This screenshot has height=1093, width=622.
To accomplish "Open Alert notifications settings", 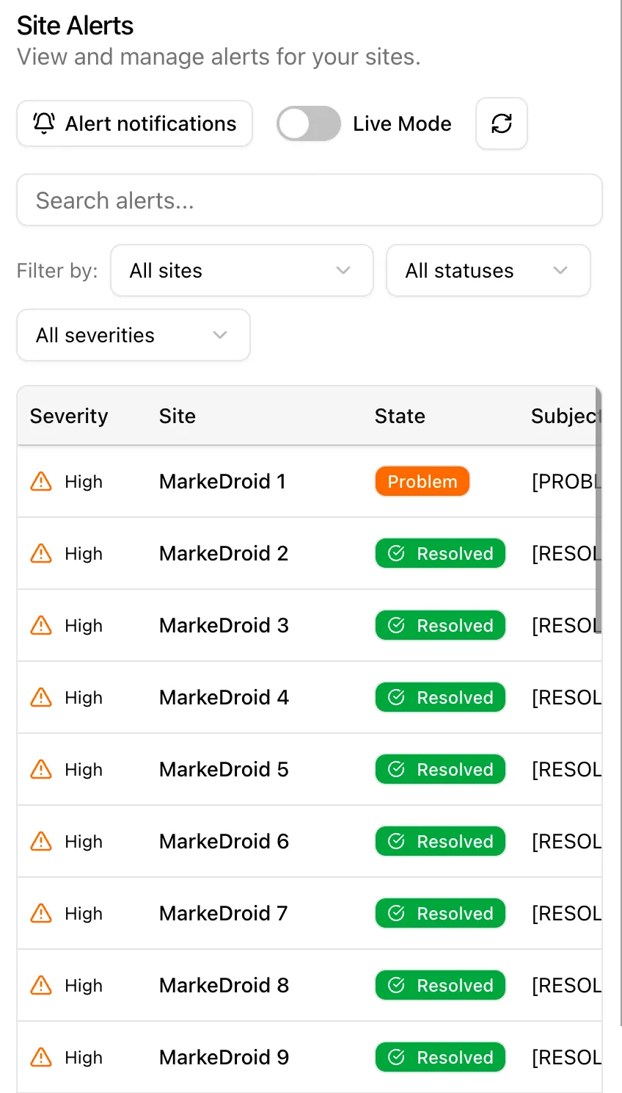I will pyautogui.click(x=135, y=123).
